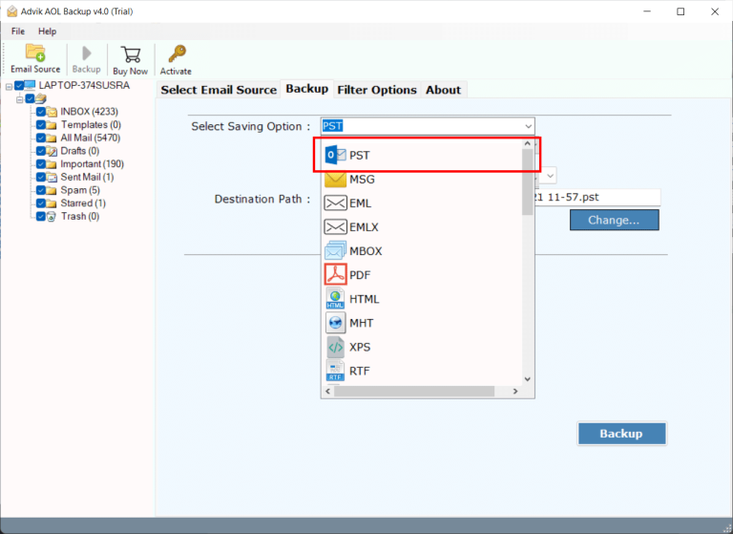
Task: Select the Important (190) folder label
Action: coord(92,164)
